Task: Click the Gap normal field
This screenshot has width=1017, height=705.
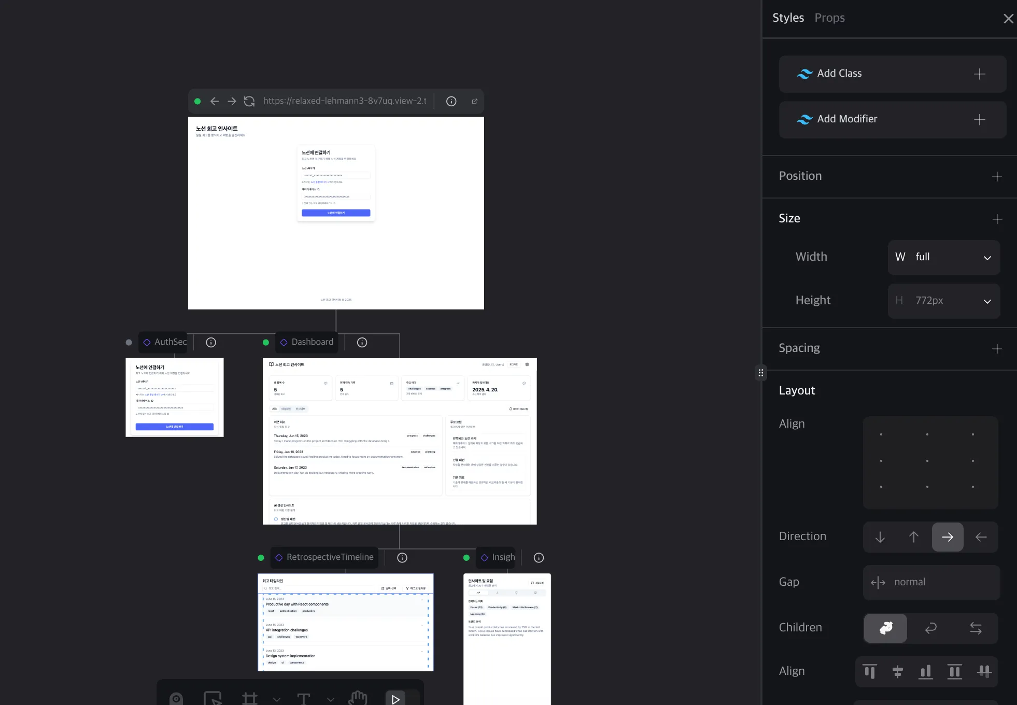Action: 931,583
